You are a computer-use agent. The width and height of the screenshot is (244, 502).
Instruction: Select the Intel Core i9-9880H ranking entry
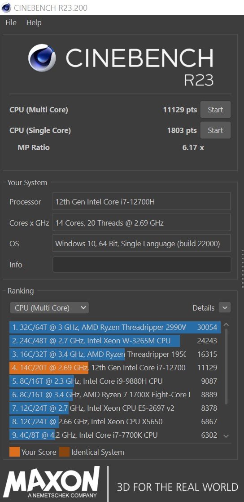115,381
